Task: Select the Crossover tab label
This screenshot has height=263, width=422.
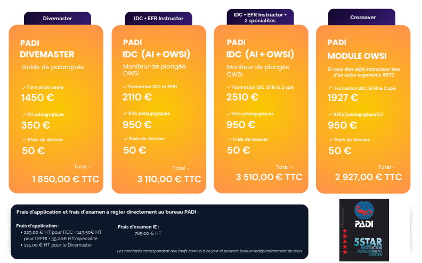Action: pyautogui.click(x=362, y=18)
